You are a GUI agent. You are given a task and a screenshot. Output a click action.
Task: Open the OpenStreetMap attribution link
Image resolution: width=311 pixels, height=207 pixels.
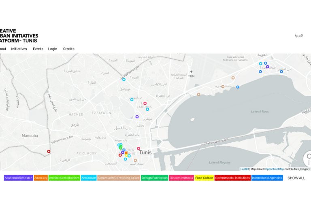click(x=274, y=169)
